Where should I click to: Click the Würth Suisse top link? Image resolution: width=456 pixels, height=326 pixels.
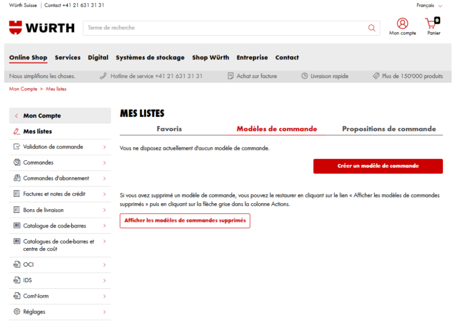23,5
